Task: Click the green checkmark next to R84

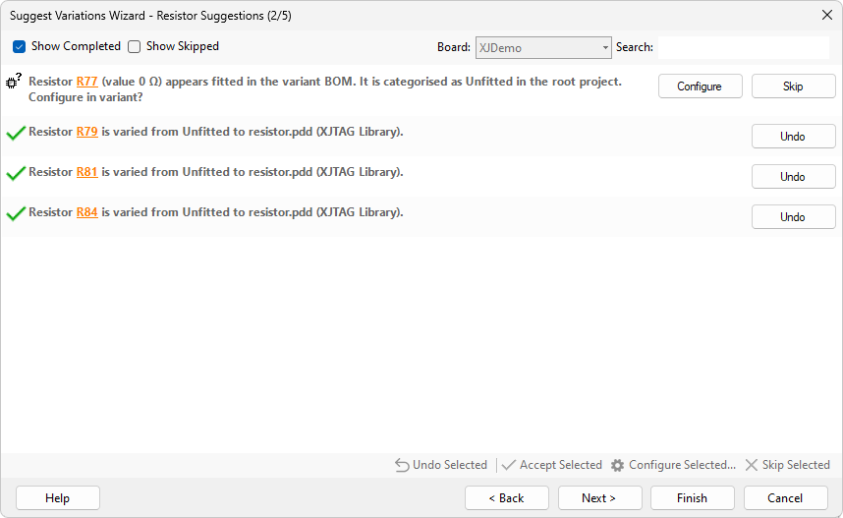Action: pyautogui.click(x=15, y=213)
